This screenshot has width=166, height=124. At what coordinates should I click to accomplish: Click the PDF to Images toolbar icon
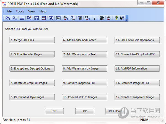pos(73,18)
